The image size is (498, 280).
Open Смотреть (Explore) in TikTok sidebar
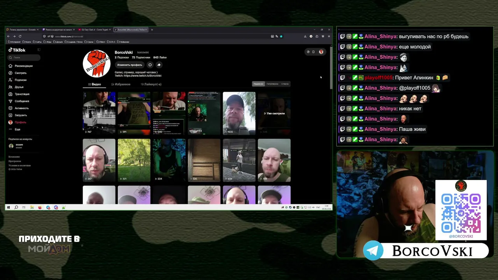click(x=18, y=73)
